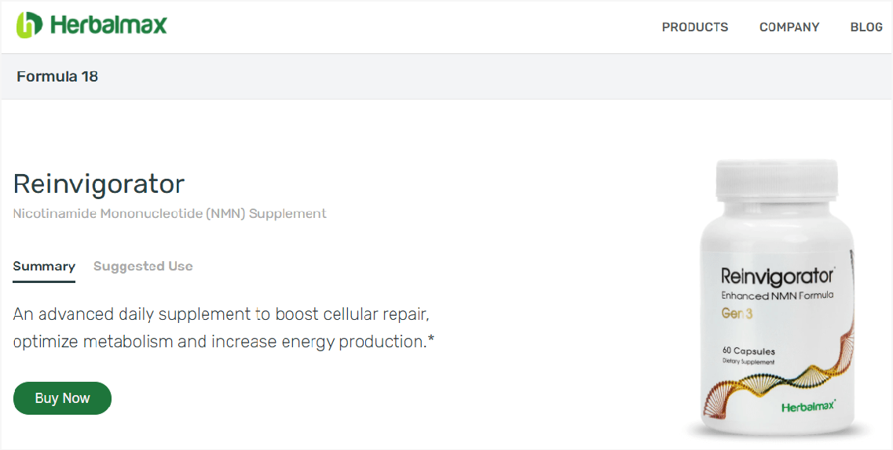Screen dimensions: 893x450
Task: Click the white cap of the bottle
Action: point(777,180)
